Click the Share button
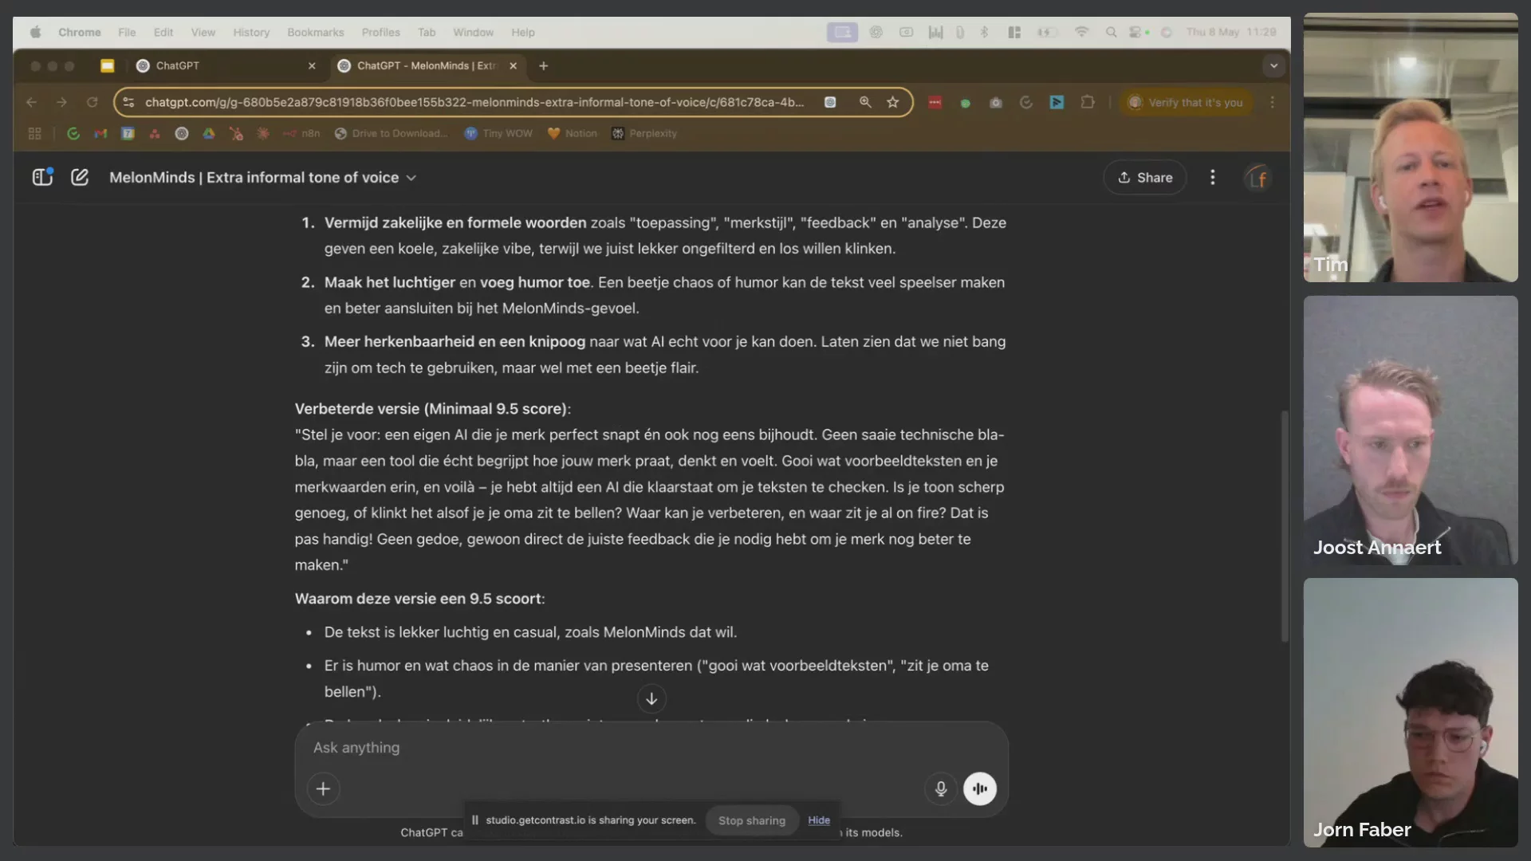 [x=1145, y=177]
